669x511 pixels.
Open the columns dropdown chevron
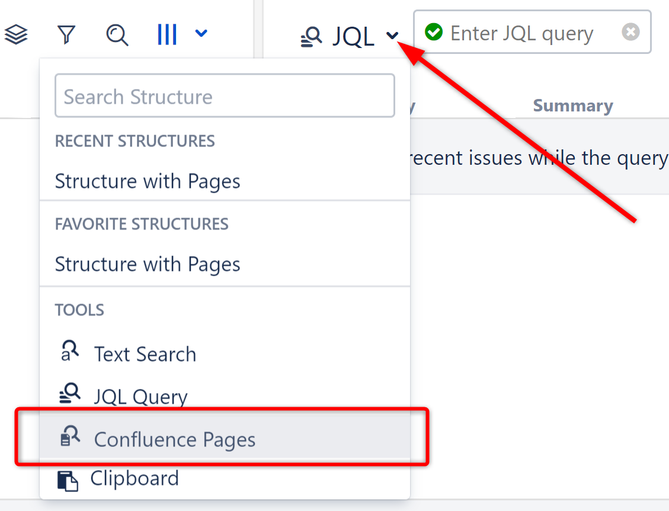[x=201, y=34]
